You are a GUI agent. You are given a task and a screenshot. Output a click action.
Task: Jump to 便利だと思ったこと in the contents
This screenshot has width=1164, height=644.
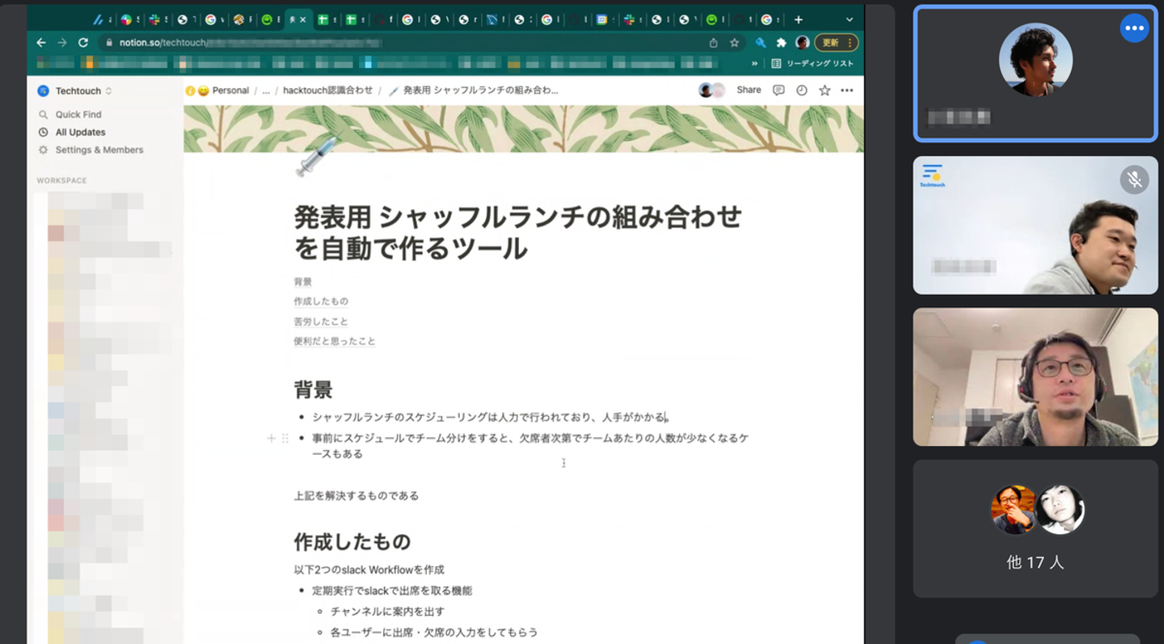pyautogui.click(x=335, y=341)
